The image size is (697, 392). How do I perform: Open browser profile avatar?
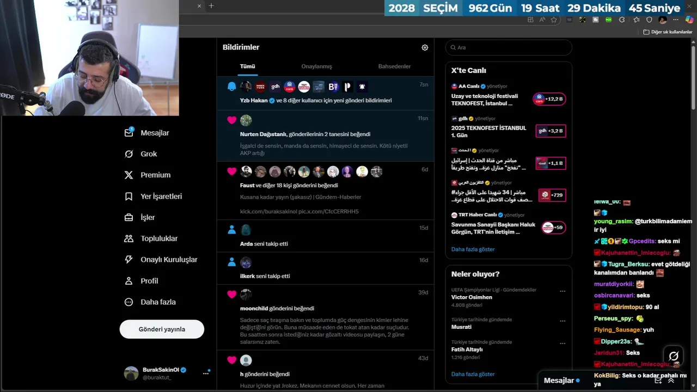coord(662,20)
